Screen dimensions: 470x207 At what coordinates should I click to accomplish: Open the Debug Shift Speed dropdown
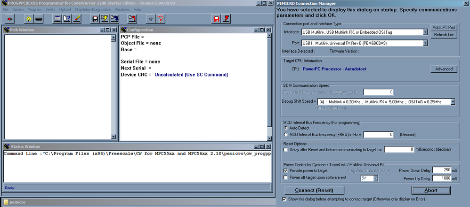[453, 102]
